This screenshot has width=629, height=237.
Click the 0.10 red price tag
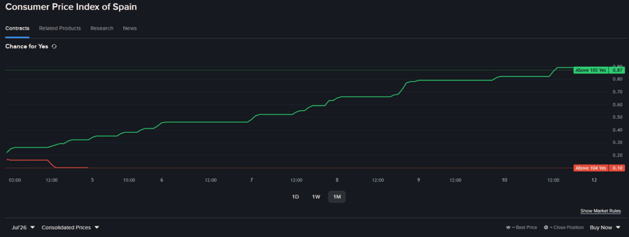[x=617, y=168]
